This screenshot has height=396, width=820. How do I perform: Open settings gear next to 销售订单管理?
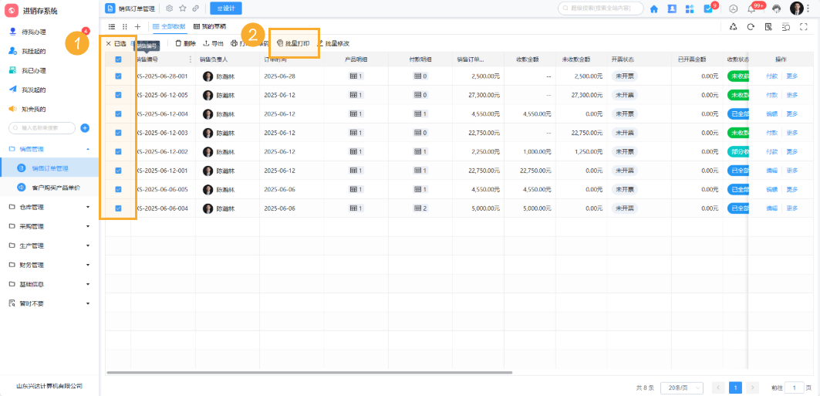170,8
